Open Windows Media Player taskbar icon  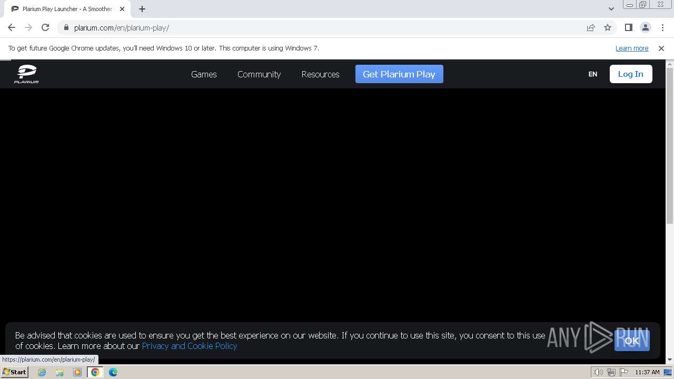(77, 372)
